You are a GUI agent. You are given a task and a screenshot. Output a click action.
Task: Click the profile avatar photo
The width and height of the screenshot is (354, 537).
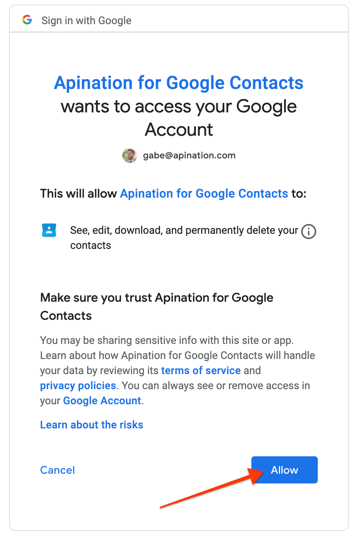[129, 155]
